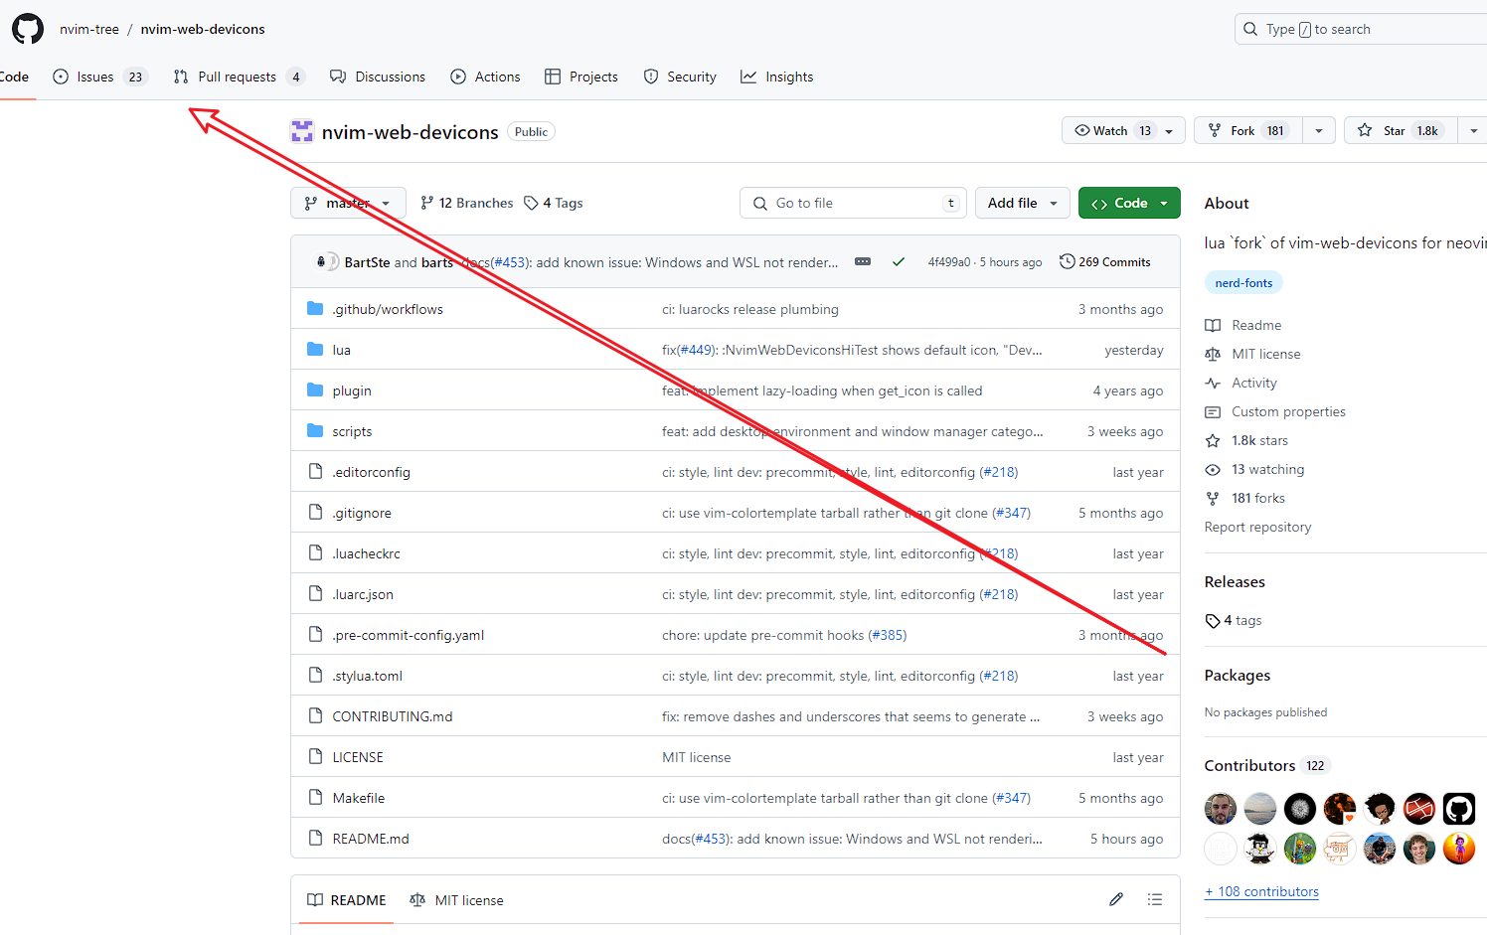This screenshot has height=935, width=1487.
Task: Focus the Type to search field
Action: click(x=1361, y=29)
